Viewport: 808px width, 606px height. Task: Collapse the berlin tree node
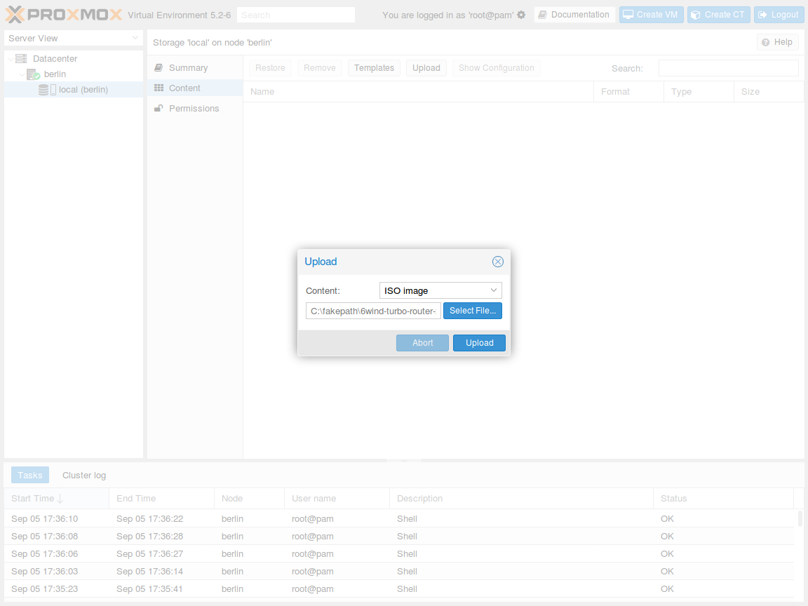21,74
